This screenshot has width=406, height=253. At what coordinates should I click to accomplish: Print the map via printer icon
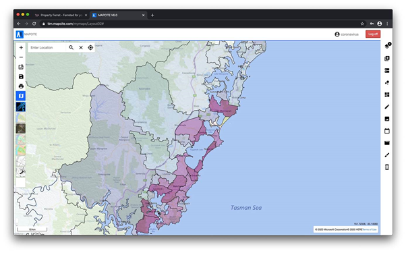tap(21, 86)
